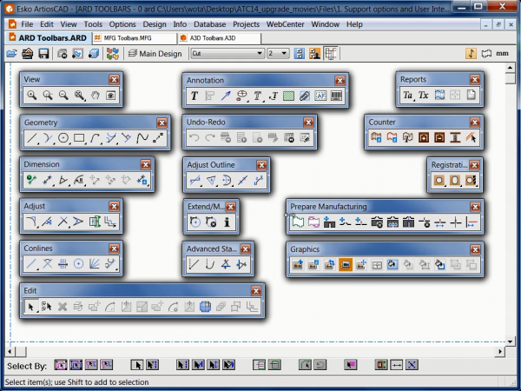
Task: Choose the circle tool in Geometry toolbar
Action: [63, 138]
